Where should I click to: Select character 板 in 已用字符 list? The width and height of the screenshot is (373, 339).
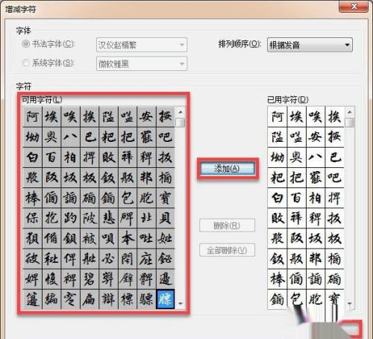[x=335, y=238]
